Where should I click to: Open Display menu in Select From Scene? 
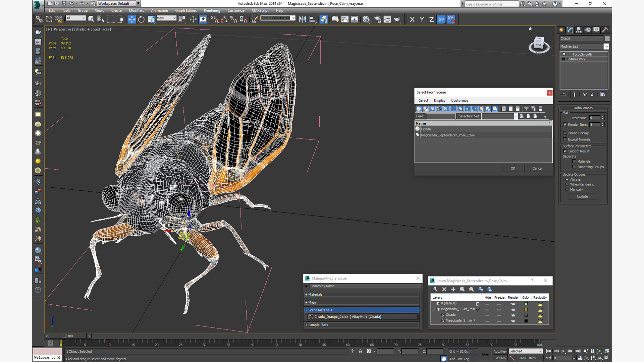tap(439, 101)
